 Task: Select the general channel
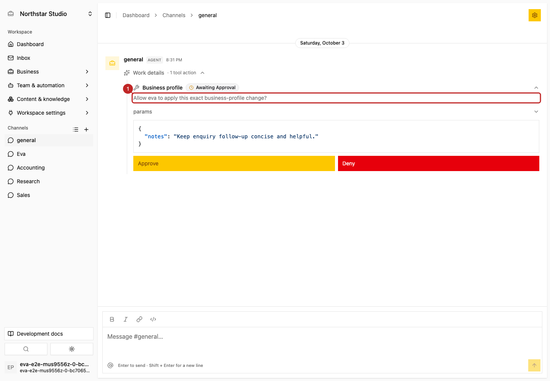tap(49, 140)
